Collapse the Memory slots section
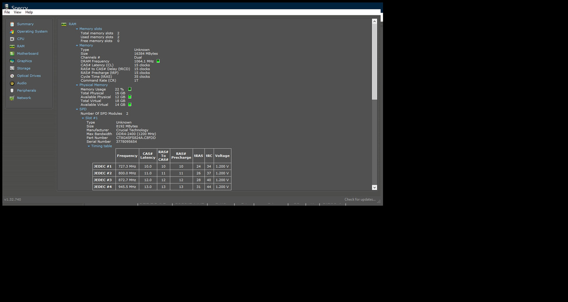This screenshot has width=568, height=302. point(77,29)
